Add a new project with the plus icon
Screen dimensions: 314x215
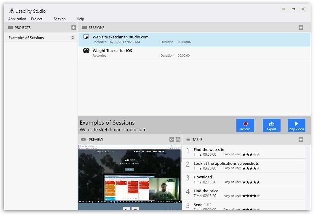[73, 27]
